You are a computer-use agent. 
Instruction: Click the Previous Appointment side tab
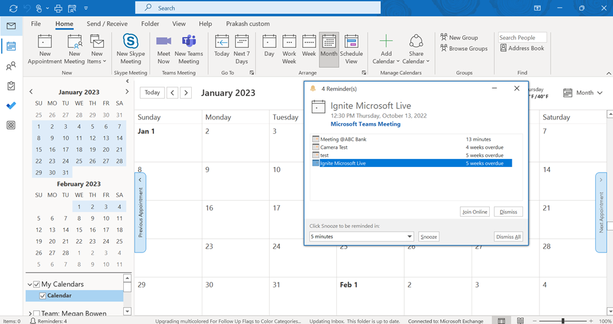[x=140, y=213]
